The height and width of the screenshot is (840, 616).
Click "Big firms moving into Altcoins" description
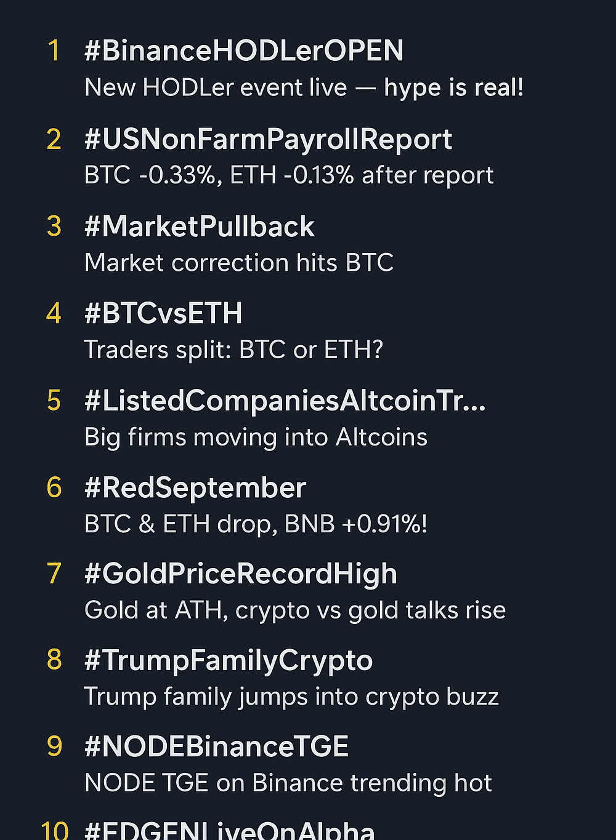click(256, 437)
